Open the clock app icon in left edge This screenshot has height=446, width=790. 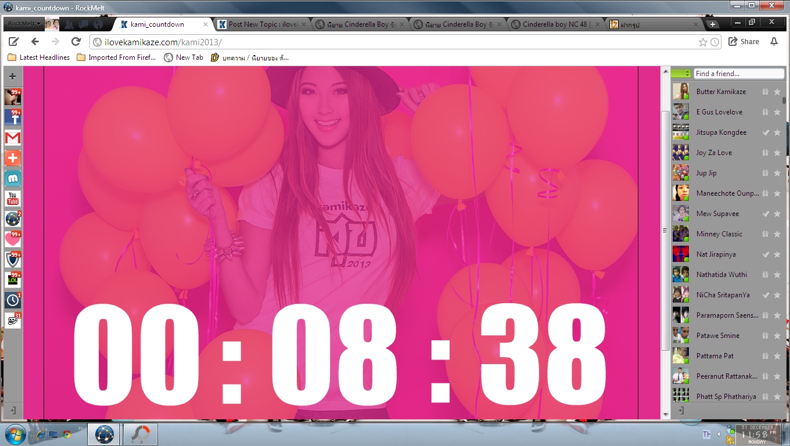[13, 300]
